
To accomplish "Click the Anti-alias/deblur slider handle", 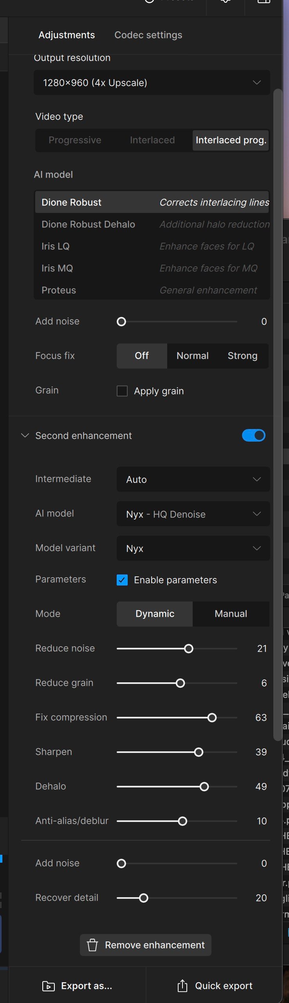I will point(182,821).
